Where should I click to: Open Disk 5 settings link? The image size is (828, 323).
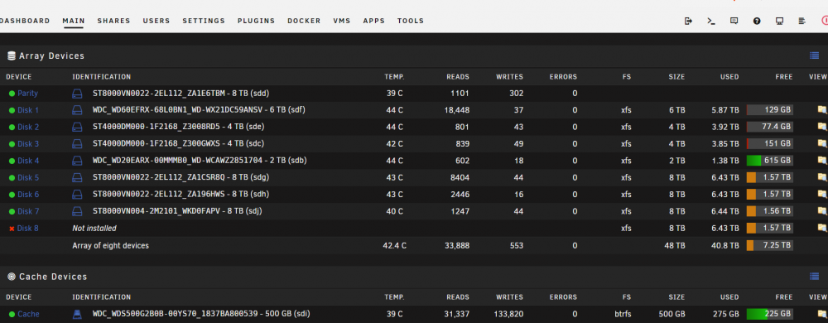click(x=28, y=178)
